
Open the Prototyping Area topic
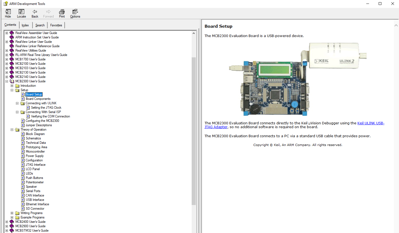tap(36, 147)
